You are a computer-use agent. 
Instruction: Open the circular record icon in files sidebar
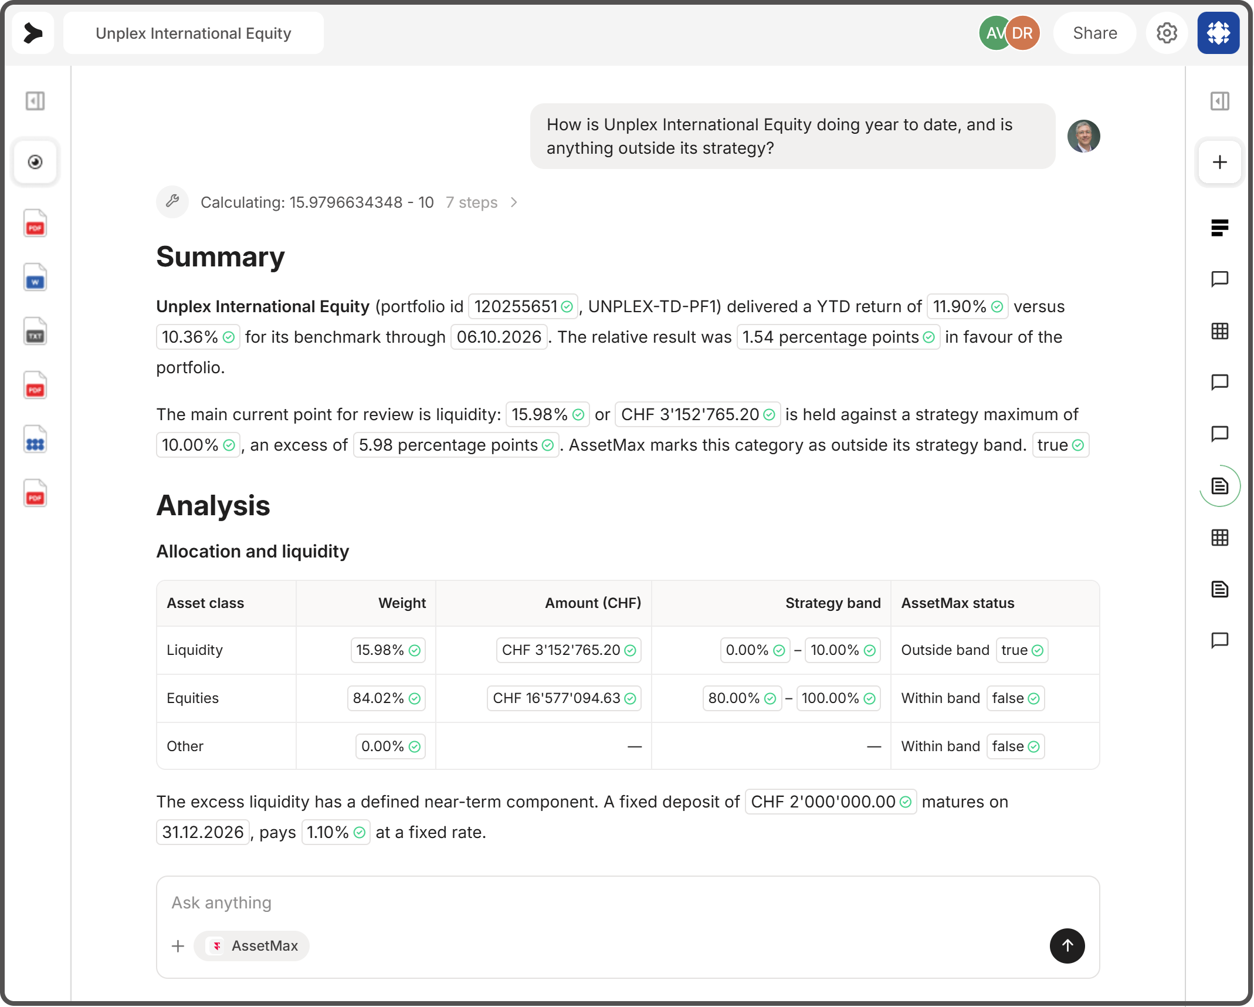coord(35,162)
